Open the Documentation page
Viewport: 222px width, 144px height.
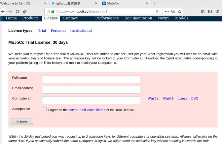tap(138, 18)
